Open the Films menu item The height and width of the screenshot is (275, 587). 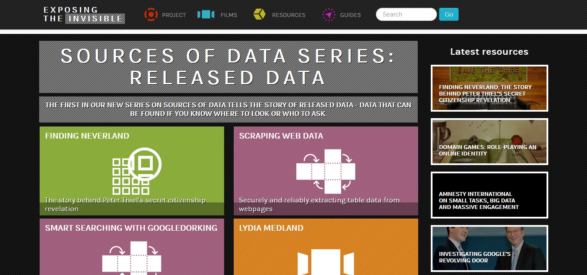[229, 15]
